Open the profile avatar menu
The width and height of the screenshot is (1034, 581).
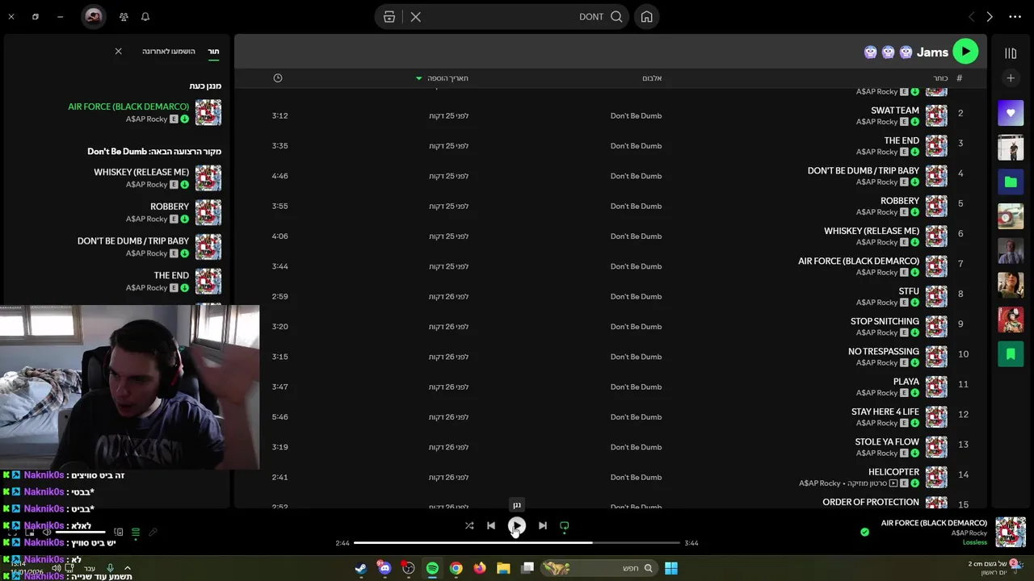click(94, 17)
